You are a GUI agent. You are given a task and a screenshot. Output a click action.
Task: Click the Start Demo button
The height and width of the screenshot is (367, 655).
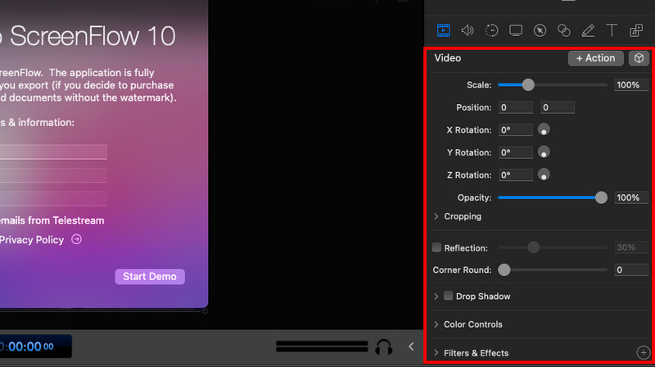click(x=150, y=276)
